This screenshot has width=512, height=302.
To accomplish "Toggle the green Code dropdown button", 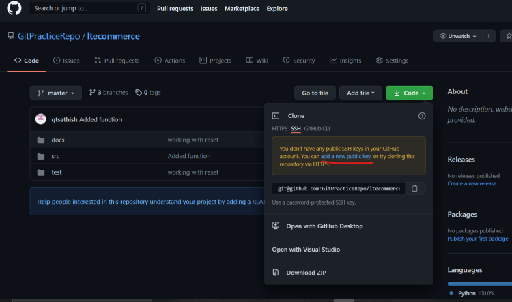I will click(x=410, y=93).
